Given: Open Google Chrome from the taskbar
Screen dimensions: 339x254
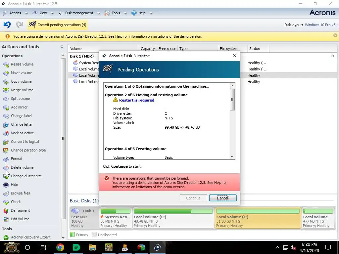Looking at the screenshot, I should pos(60,247).
